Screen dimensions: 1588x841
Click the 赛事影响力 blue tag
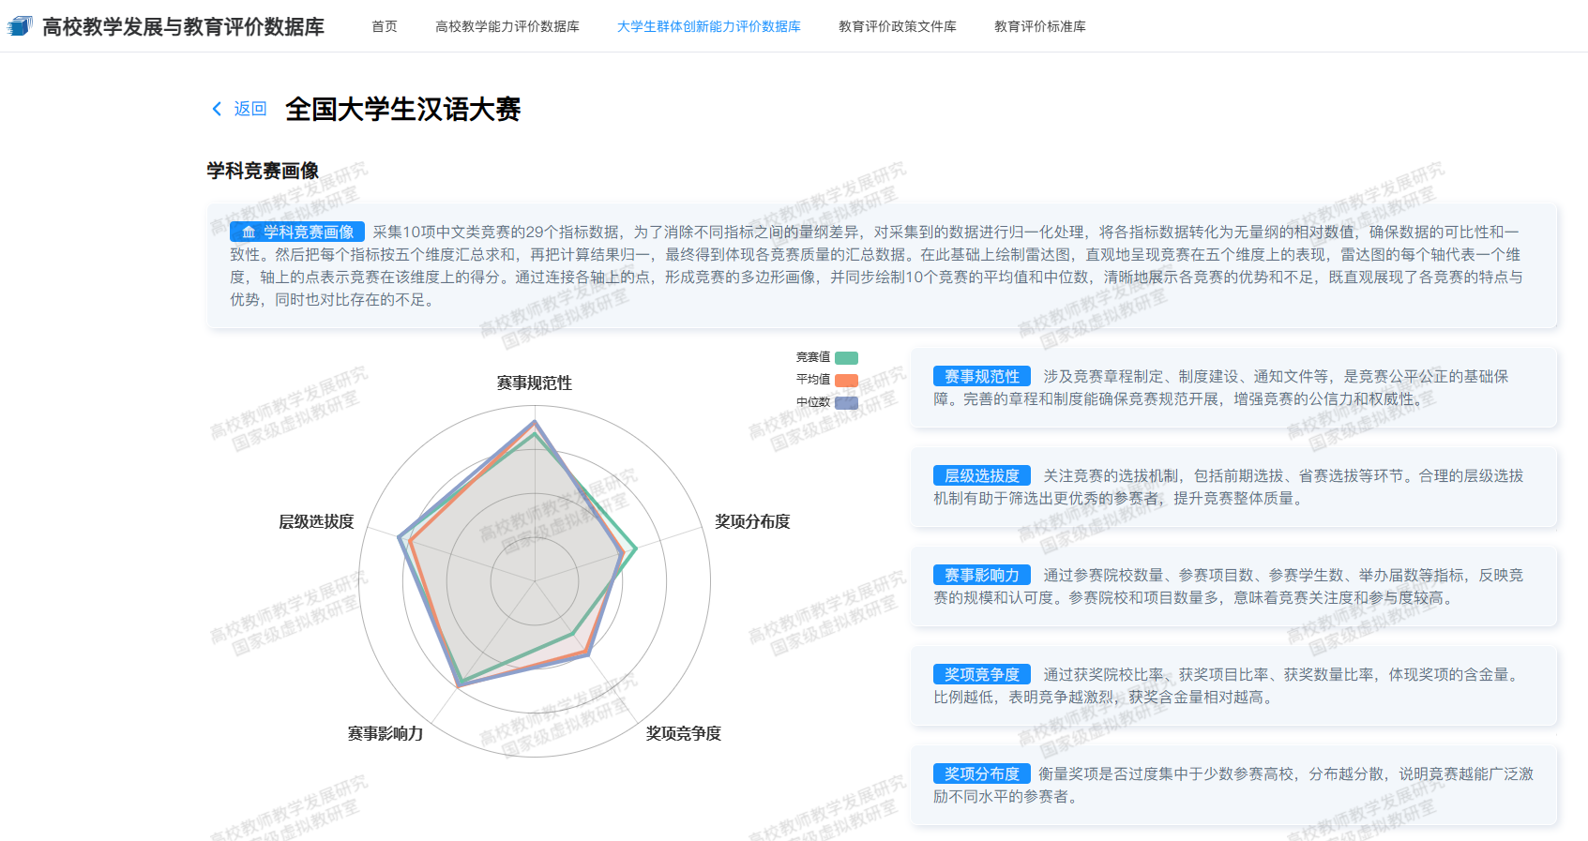(982, 575)
